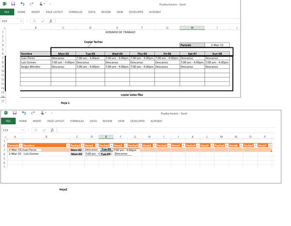Click the Sun-08 header cell in the upper sheet
This screenshot has width=291, height=226.
coord(217,54)
